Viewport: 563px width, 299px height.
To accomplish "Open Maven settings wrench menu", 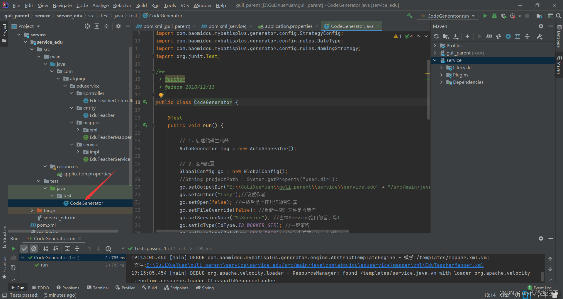I will click(x=540, y=36).
